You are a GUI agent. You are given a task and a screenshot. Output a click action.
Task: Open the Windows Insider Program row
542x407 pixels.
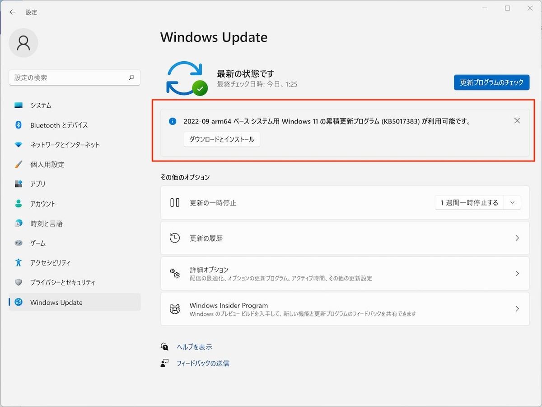coord(345,309)
